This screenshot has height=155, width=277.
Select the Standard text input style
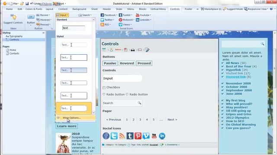(x=74, y=28)
